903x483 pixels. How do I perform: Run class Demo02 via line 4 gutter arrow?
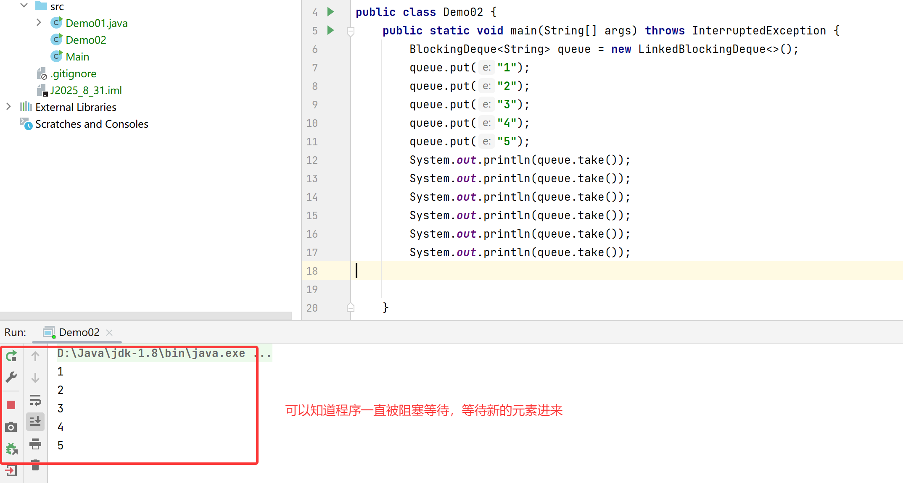coord(331,12)
